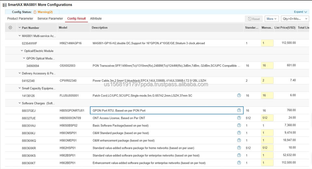
Task: Collapse the Software Charges group
Action: (x=19, y=103)
